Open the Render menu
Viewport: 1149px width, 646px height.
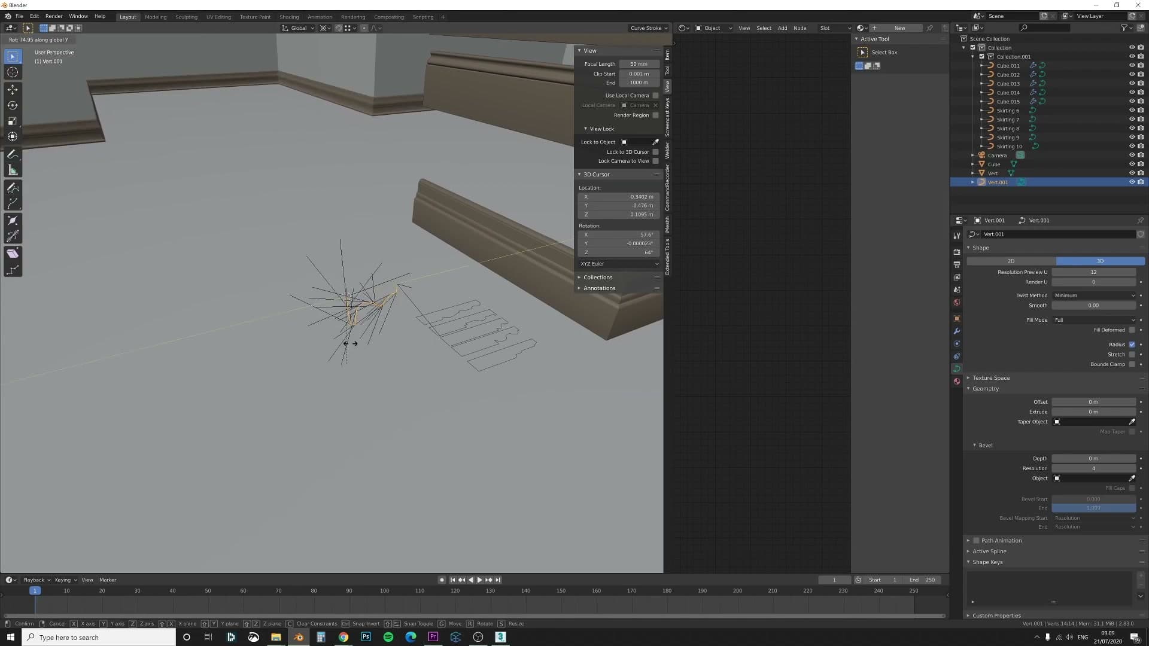pos(54,17)
